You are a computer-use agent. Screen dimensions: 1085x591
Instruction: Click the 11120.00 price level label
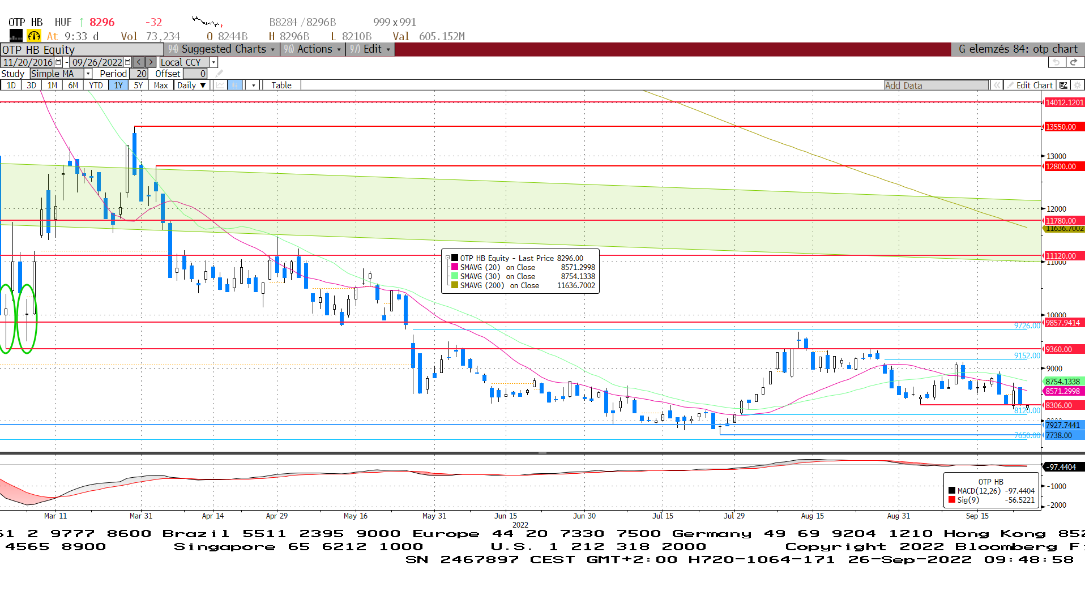pyautogui.click(x=1064, y=256)
